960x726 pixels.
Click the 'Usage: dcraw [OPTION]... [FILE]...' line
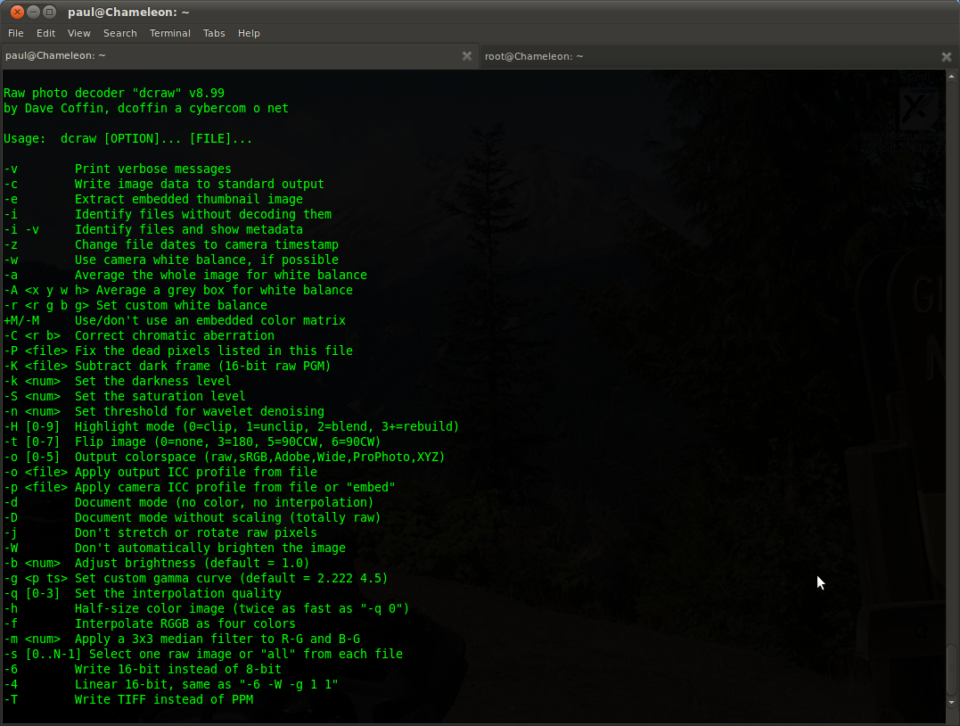(x=128, y=138)
